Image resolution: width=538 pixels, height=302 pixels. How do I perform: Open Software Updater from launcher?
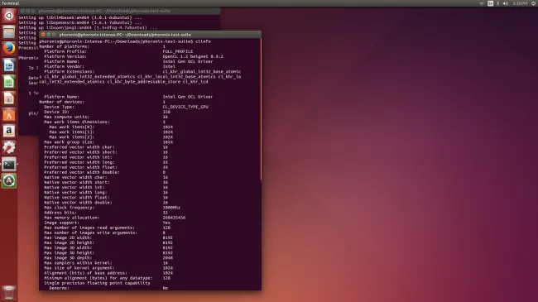9,180
